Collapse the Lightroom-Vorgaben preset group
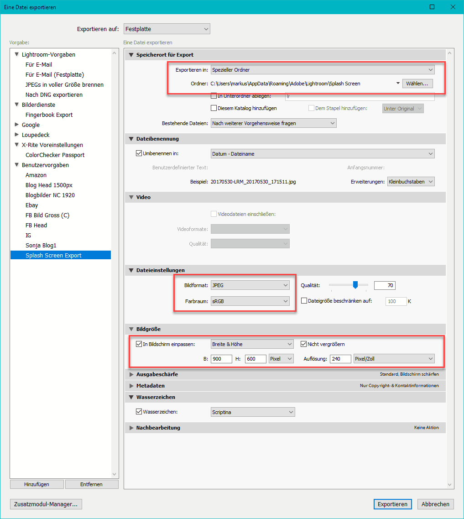464x519 pixels. point(17,55)
